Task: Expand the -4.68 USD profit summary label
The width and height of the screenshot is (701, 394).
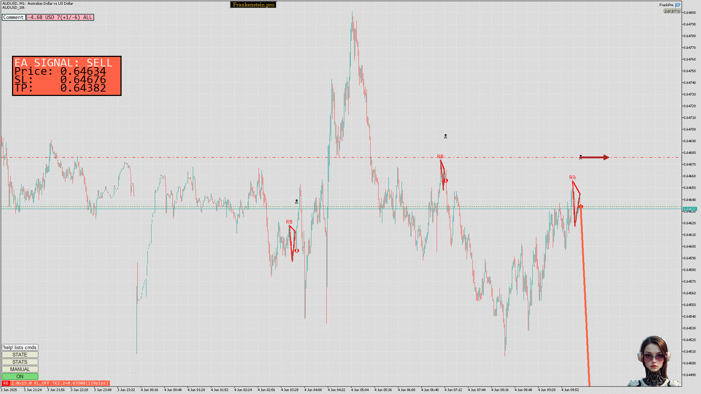Action: coord(60,17)
